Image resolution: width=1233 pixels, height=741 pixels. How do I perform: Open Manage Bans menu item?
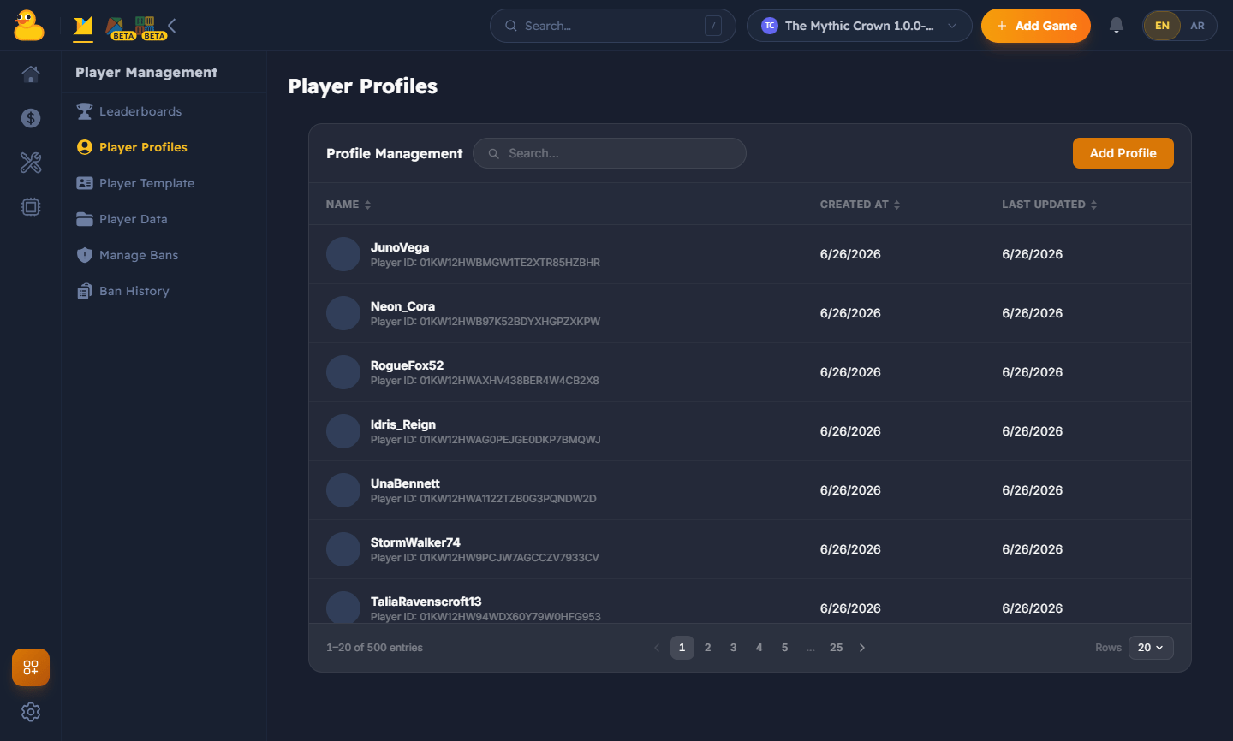139,255
